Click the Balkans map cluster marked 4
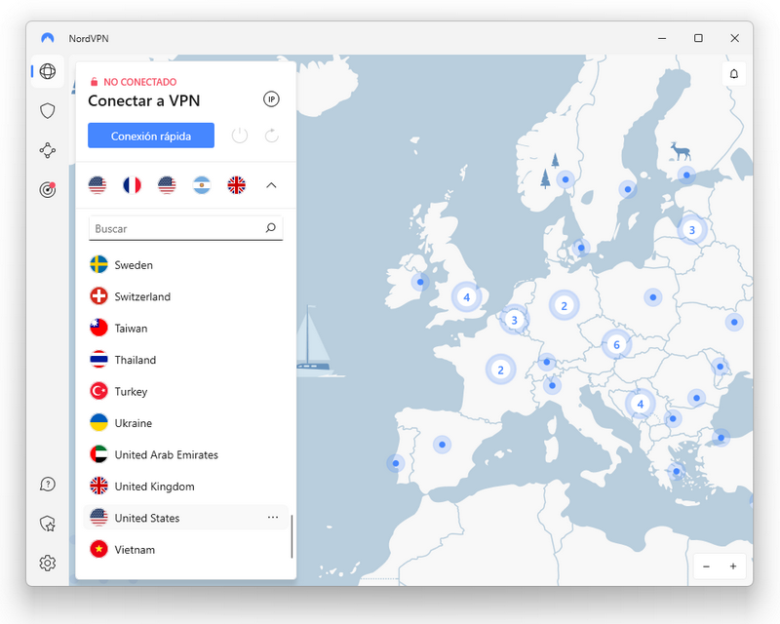Image resolution: width=780 pixels, height=624 pixels. 641,404
